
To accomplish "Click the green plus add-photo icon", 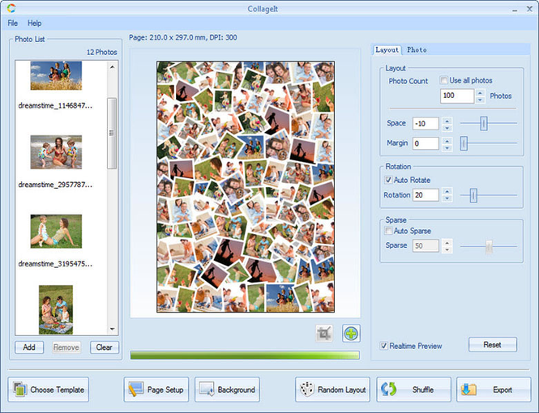I will (x=351, y=333).
